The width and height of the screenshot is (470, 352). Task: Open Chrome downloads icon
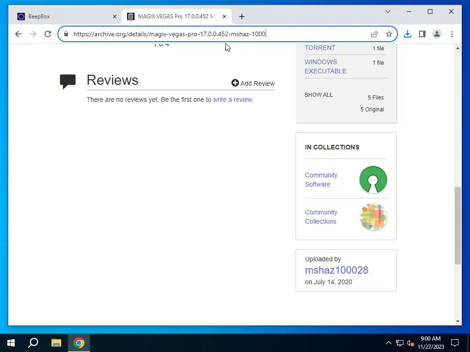point(408,34)
